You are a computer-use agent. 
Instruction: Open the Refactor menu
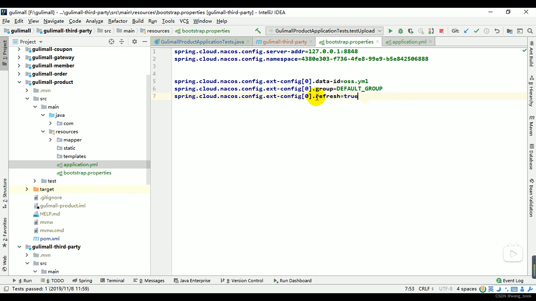pyautogui.click(x=118, y=21)
